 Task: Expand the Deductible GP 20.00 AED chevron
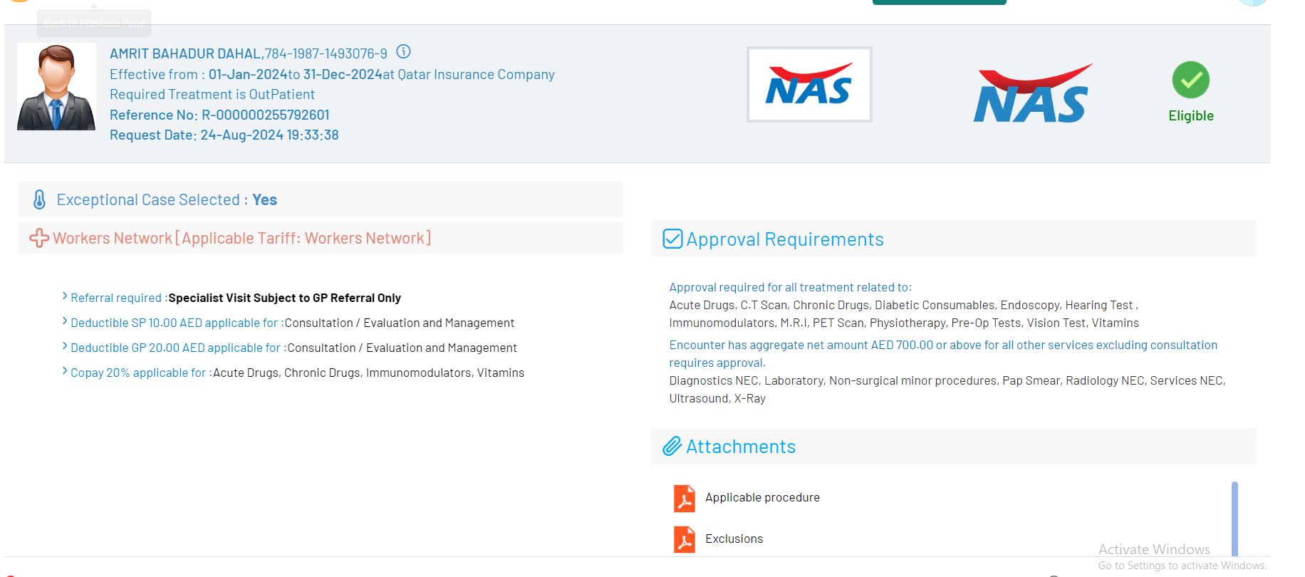(x=65, y=346)
